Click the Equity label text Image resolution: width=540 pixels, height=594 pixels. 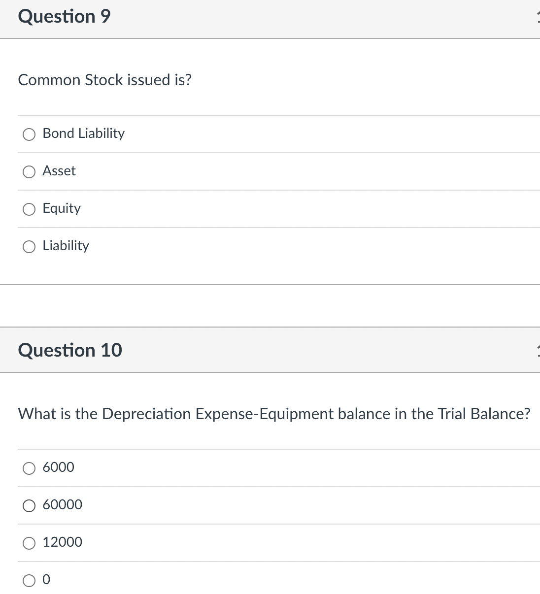click(61, 208)
